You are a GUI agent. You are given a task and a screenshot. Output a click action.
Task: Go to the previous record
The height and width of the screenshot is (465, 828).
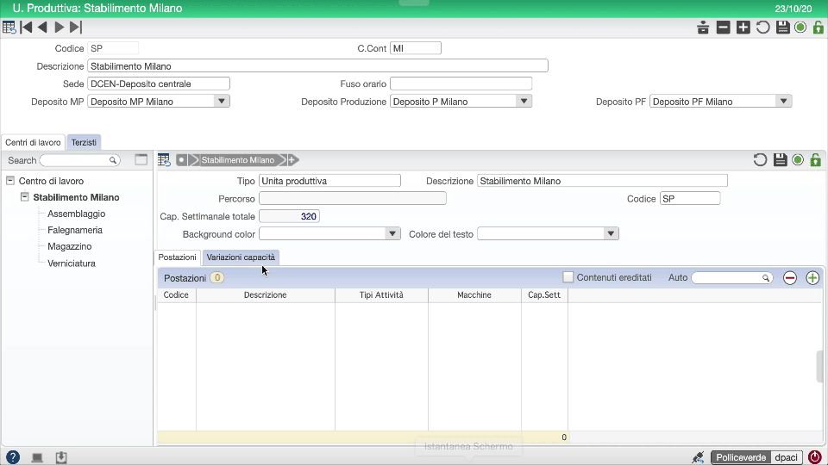tap(43, 28)
